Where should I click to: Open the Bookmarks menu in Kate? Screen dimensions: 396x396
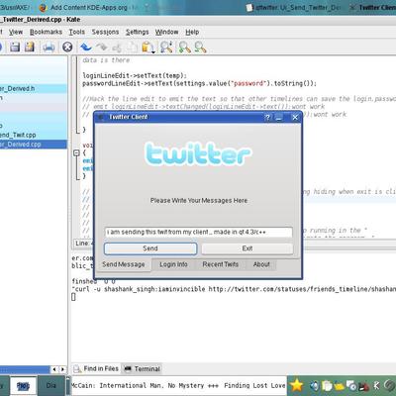[x=46, y=32]
